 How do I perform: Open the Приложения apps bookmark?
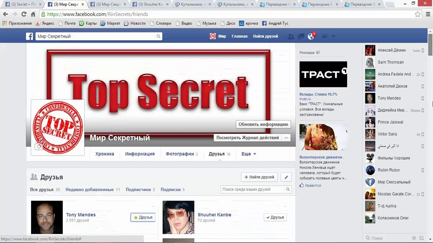[17, 23]
